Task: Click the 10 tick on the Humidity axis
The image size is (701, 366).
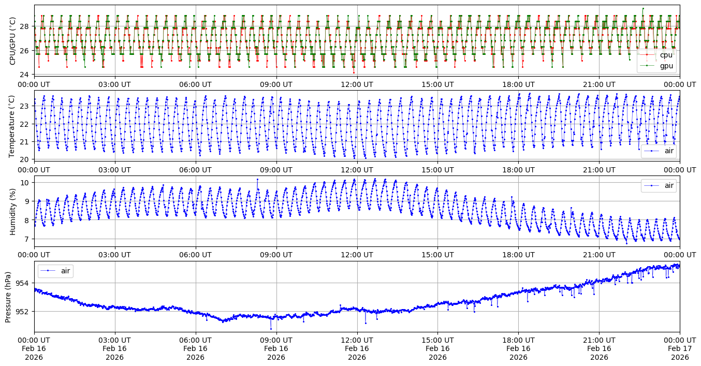Action: coord(26,182)
